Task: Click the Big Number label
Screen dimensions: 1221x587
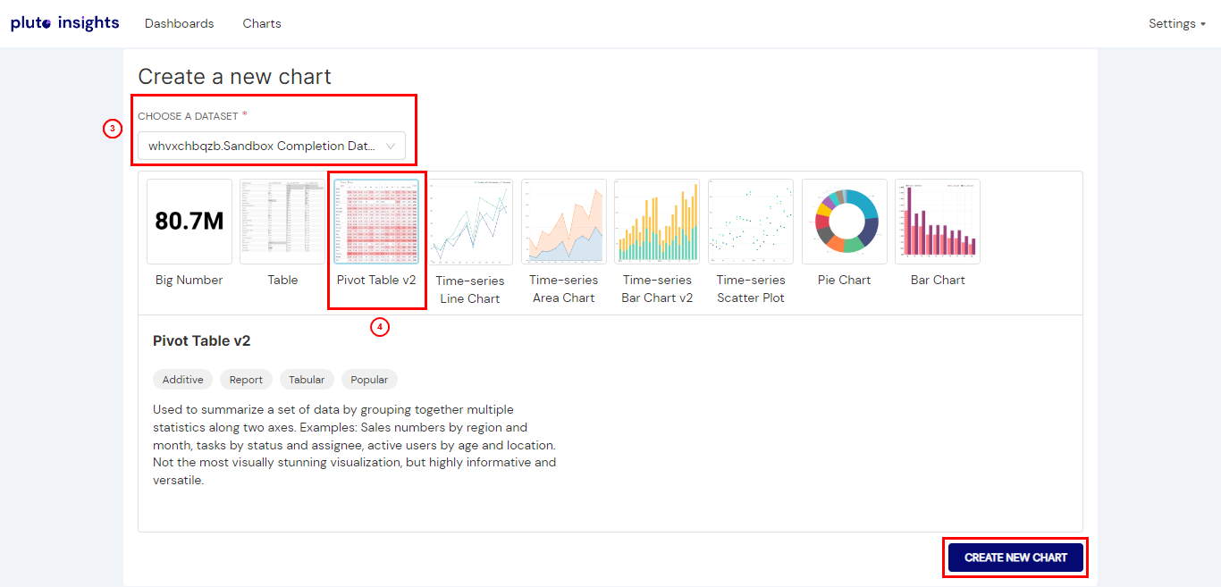Action: (x=189, y=280)
